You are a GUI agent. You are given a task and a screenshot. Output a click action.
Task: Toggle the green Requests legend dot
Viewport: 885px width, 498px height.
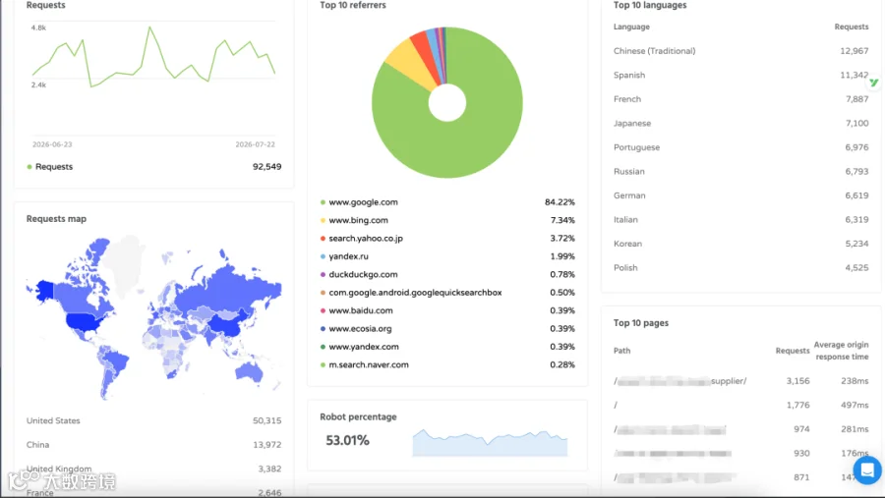(x=29, y=166)
